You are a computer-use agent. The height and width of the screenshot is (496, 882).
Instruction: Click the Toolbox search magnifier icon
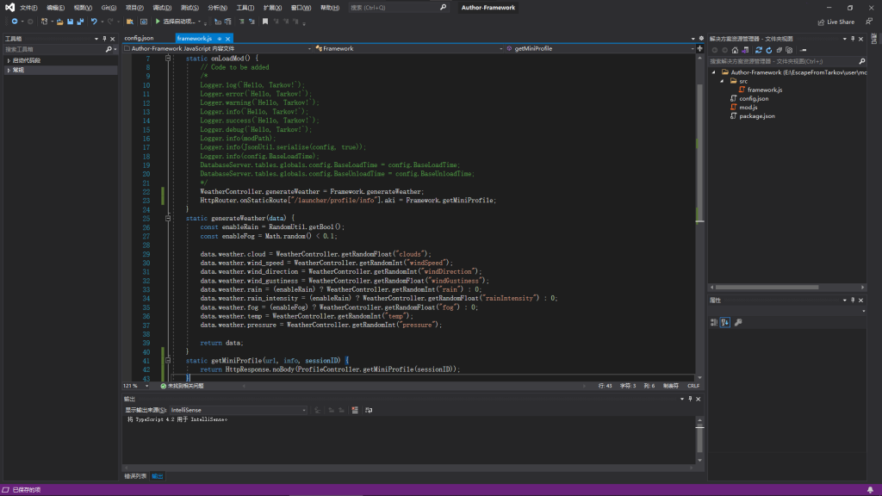pyautogui.click(x=109, y=49)
